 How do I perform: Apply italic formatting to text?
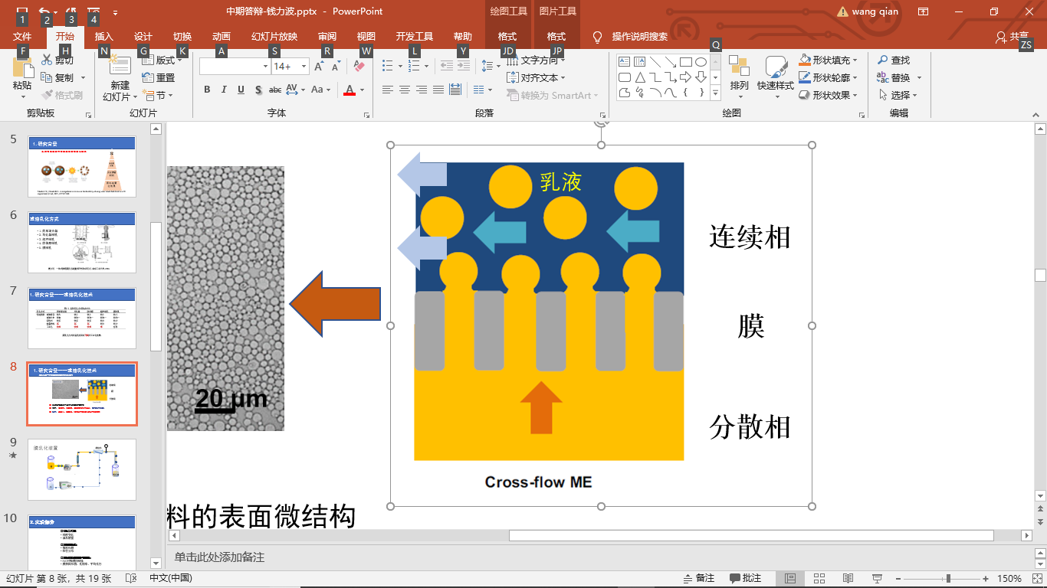[x=224, y=90]
